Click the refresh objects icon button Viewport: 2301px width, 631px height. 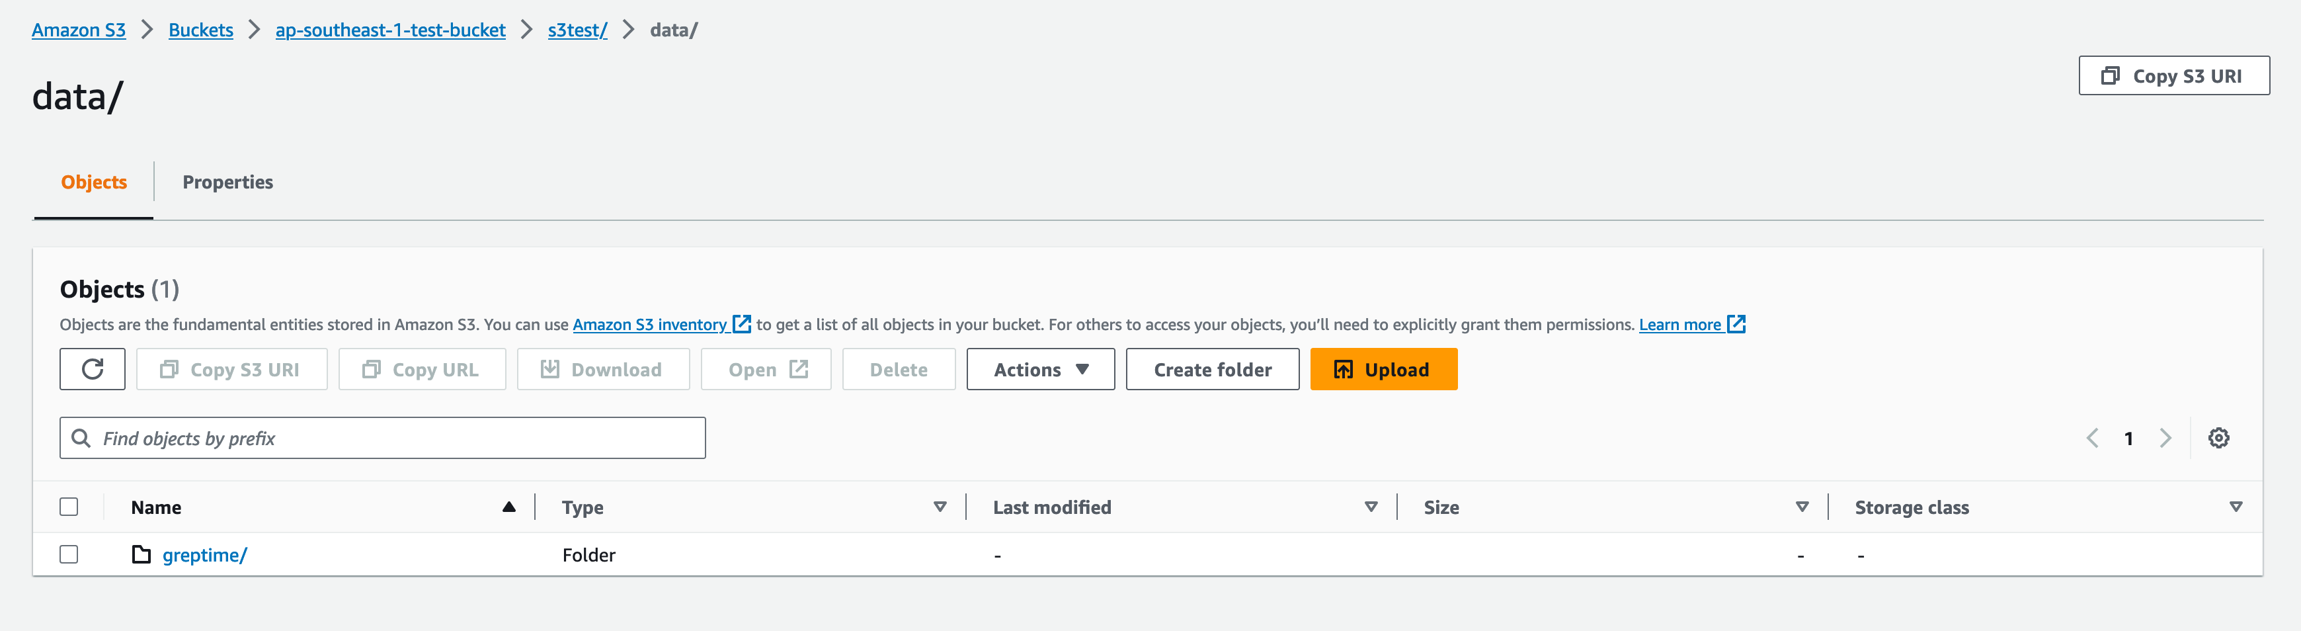92,369
